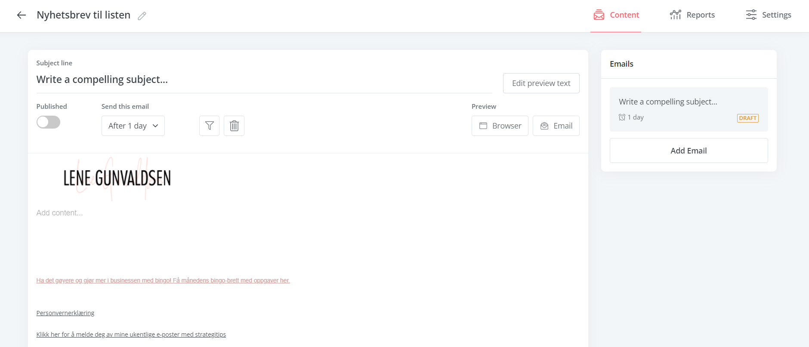Click the subject line input field
The image size is (809, 347).
pyautogui.click(x=264, y=80)
